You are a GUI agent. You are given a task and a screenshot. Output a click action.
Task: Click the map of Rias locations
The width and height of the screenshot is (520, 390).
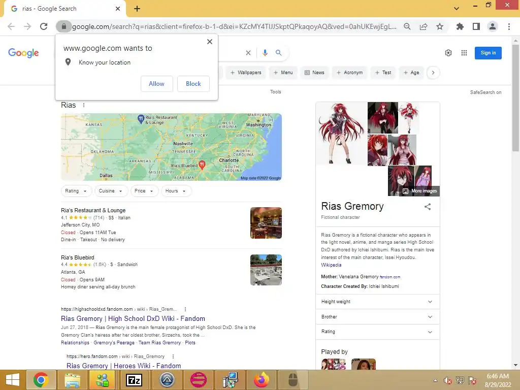point(171,147)
